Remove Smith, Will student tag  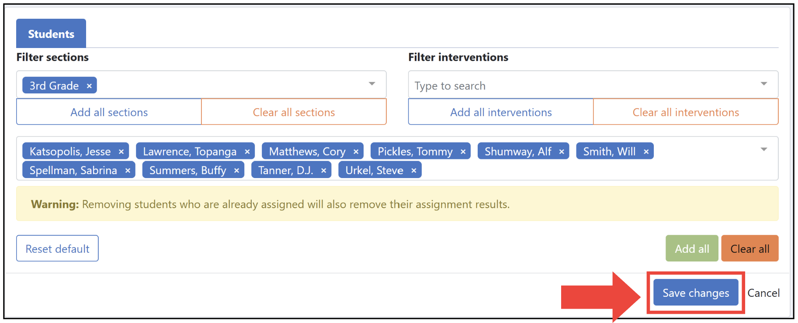pos(646,151)
